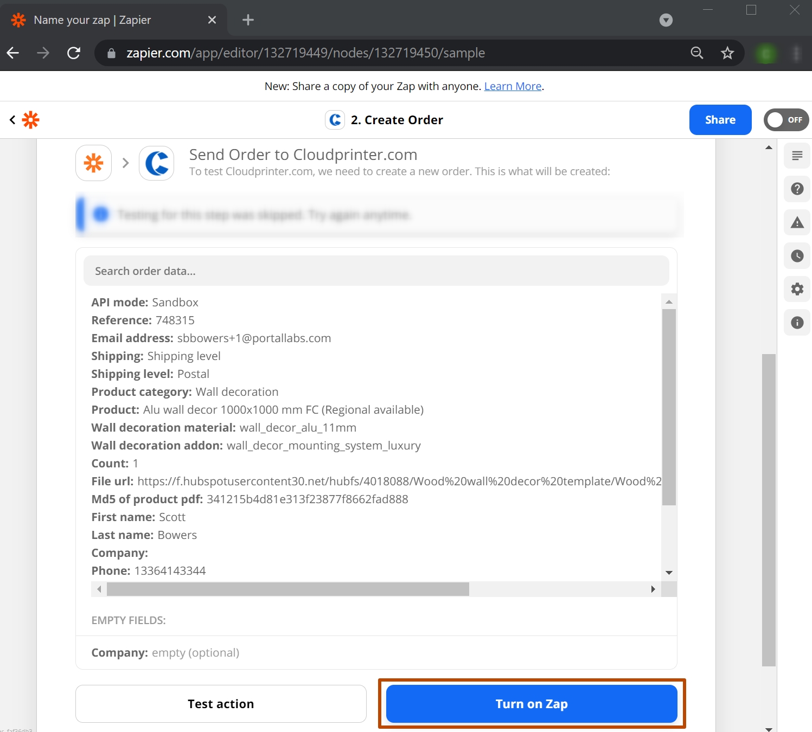Click the main page vertical scrollbar
Viewport: 812px width, 732px height.
point(769,510)
